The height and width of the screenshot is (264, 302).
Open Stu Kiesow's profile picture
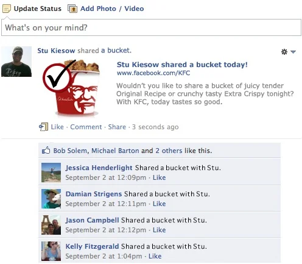pos(16,62)
